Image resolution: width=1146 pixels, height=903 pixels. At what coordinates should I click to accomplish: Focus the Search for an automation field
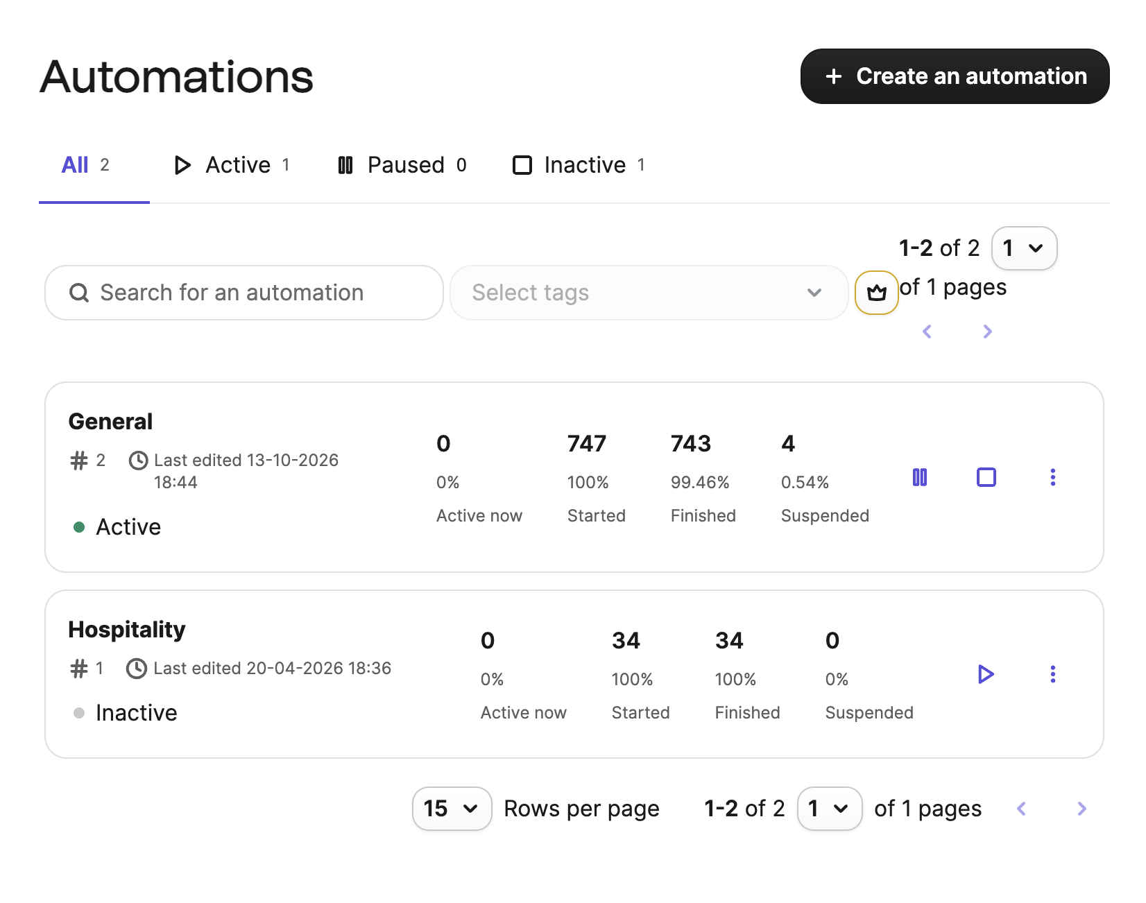(244, 293)
